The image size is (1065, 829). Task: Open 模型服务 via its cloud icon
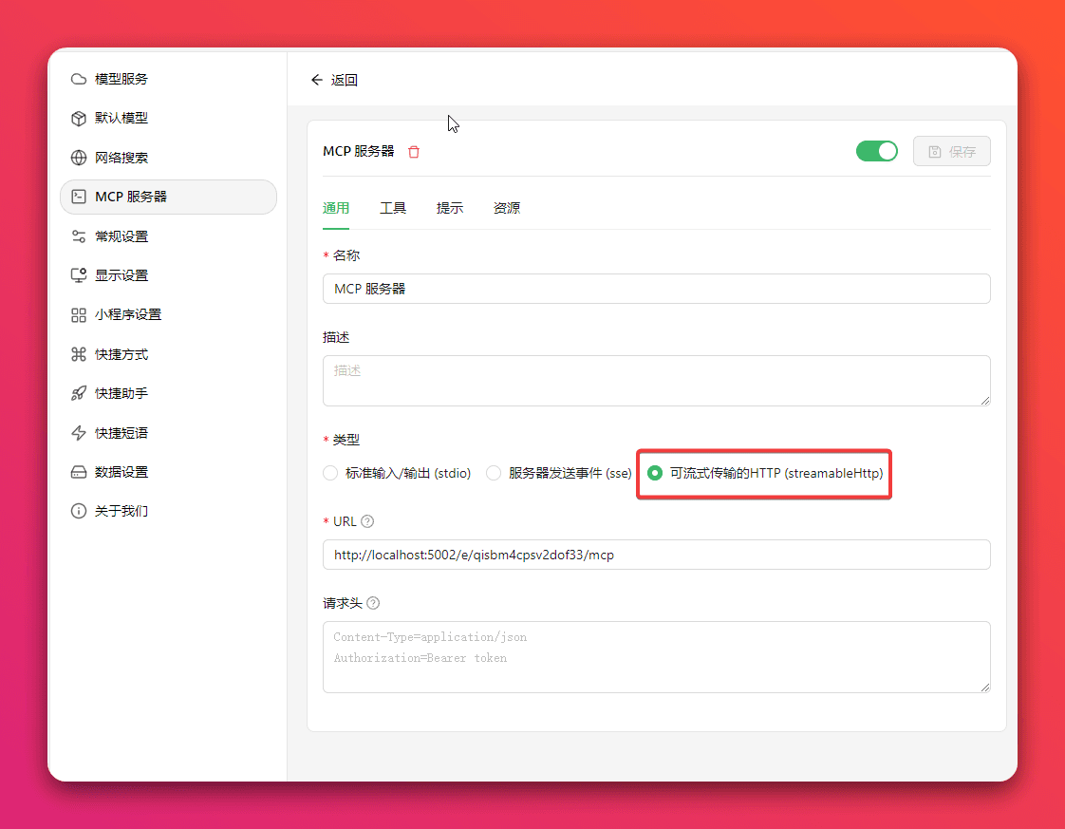point(79,79)
